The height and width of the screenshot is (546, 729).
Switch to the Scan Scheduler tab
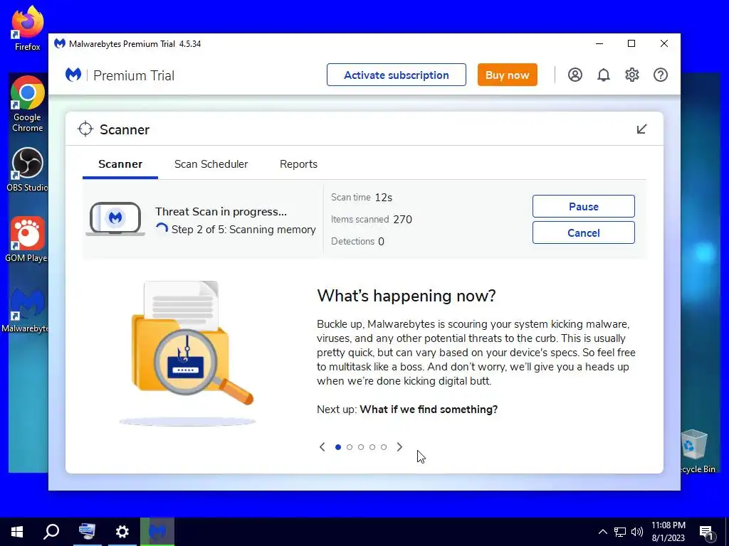211,164
